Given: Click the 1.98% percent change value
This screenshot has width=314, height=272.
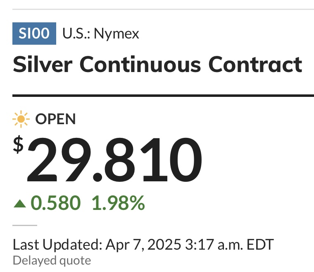Looking at the screenshot, I should click(x=118, y=203).
